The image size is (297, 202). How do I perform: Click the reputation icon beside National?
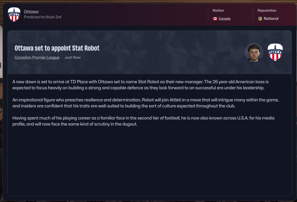[260, 19]
